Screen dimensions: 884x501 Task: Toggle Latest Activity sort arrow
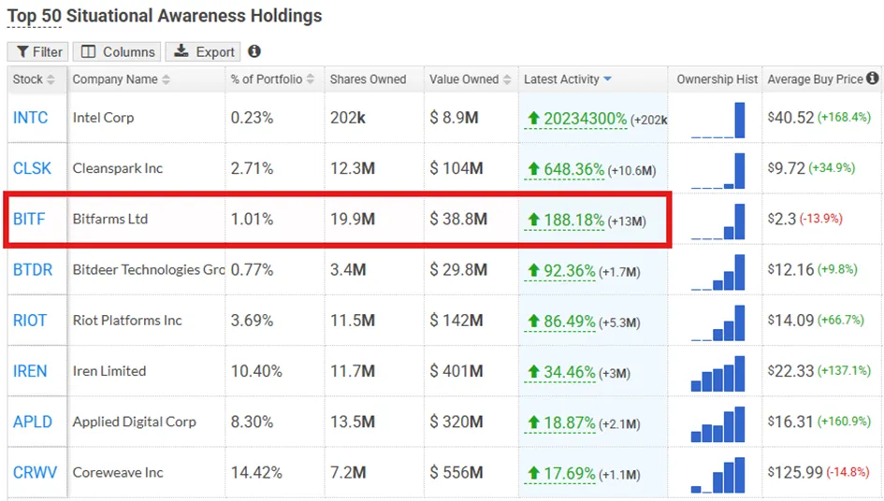607,79
